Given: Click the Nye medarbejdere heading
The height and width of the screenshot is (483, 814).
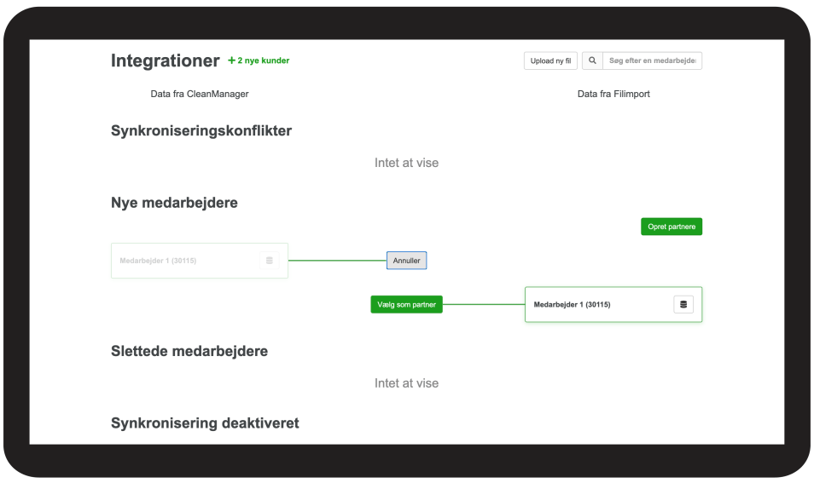Looking at the screenshot, I should (174, 203).
